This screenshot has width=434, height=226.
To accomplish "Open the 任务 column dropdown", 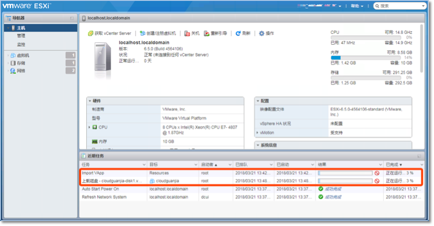I will [x=144, y=165].
